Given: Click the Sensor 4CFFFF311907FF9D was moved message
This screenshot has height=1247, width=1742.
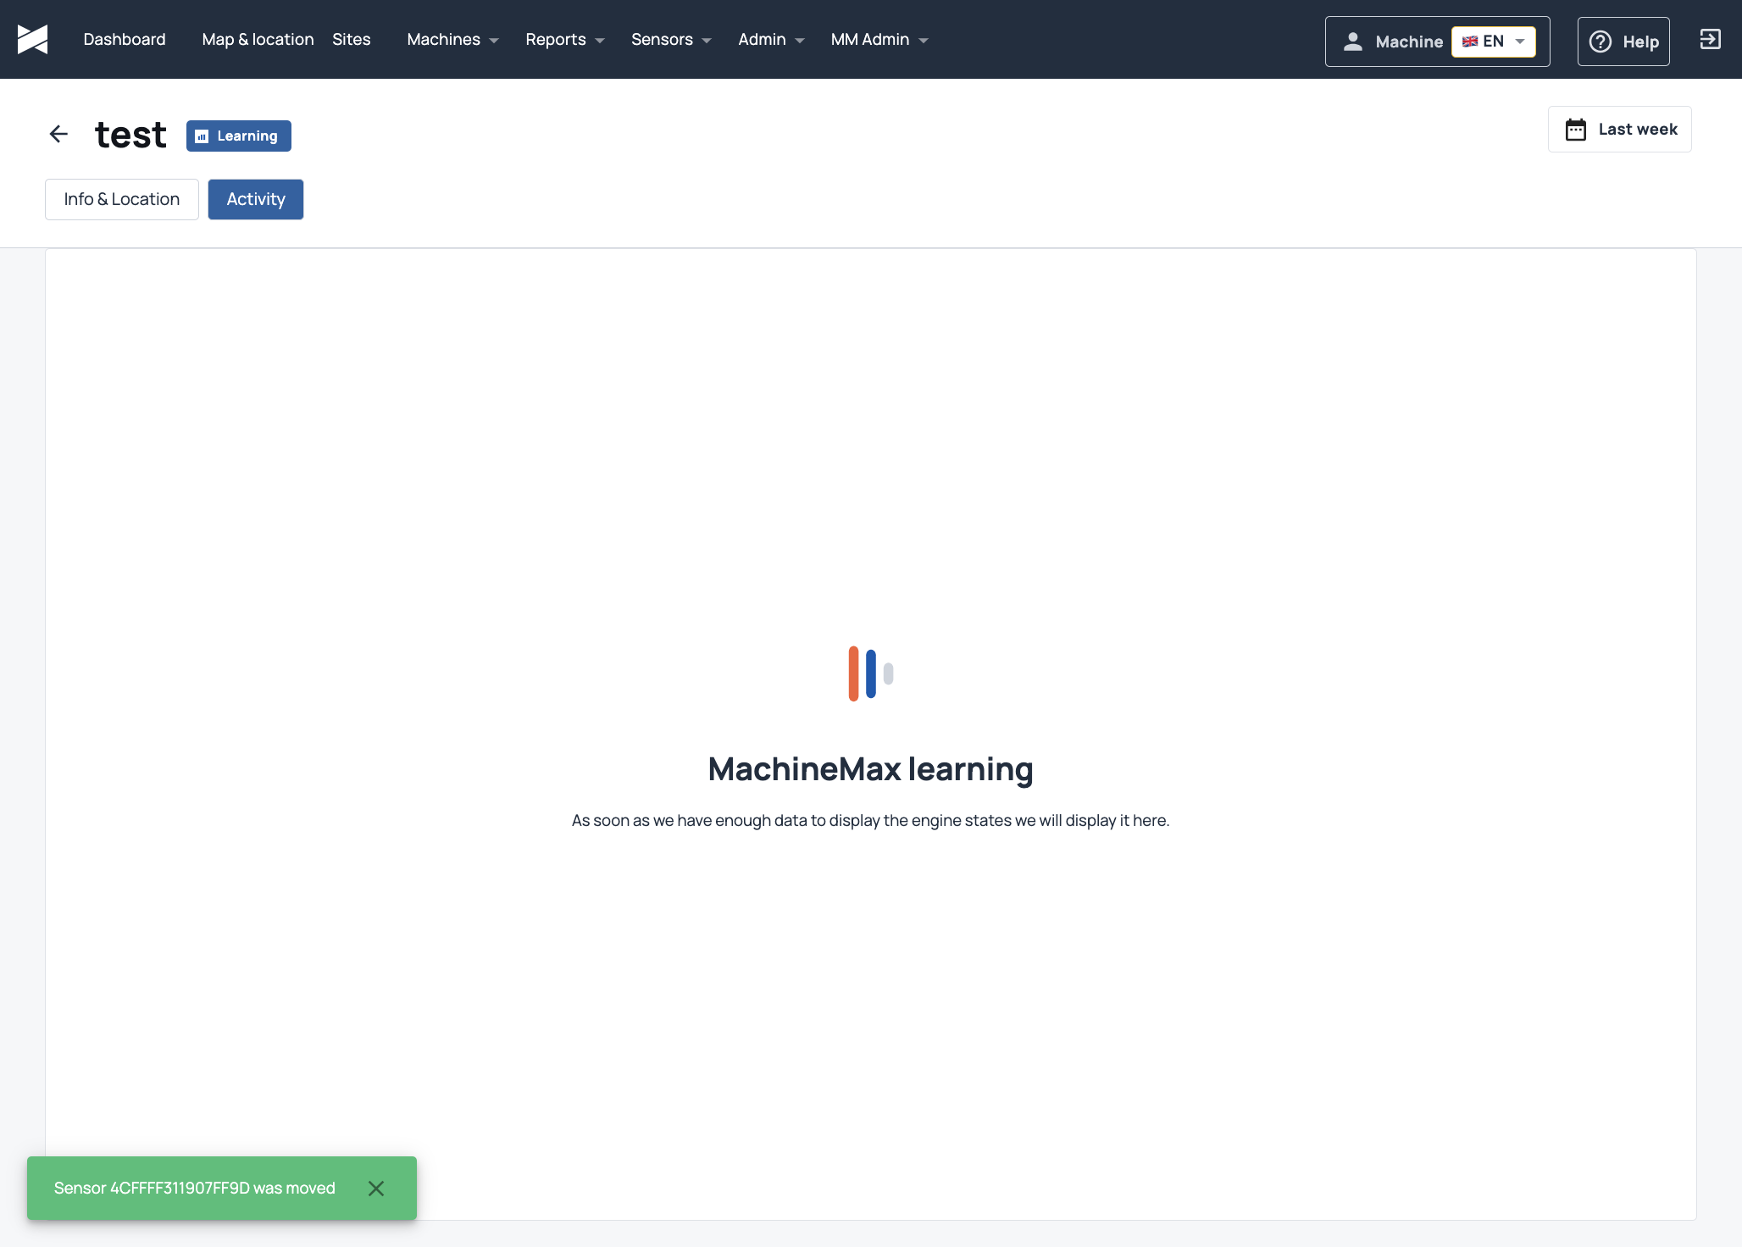Looking at the screenshot, I should pyautogui.click(x=195, y=1189).
